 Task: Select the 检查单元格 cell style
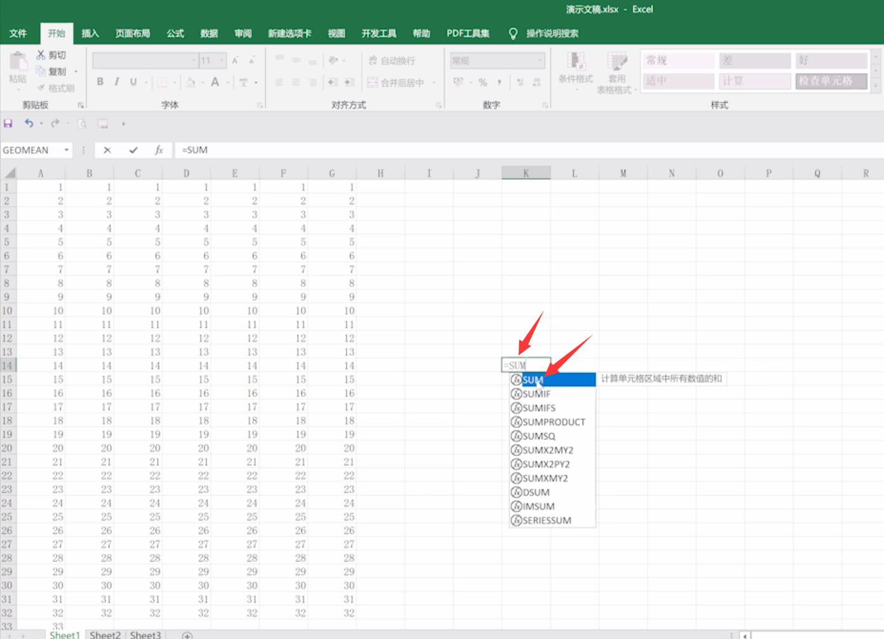click(831, 81)
